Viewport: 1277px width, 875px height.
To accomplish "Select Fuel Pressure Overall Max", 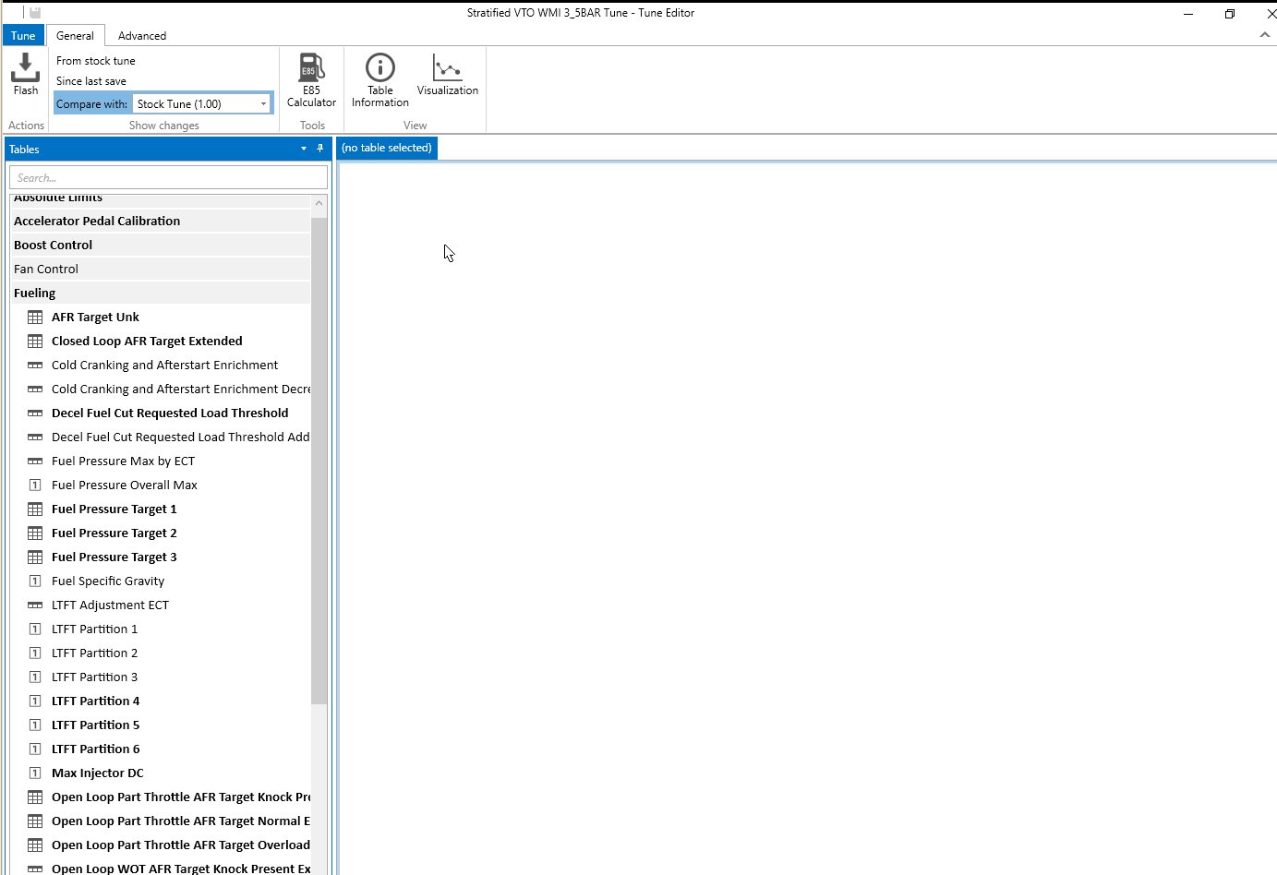I will (125, 485).
